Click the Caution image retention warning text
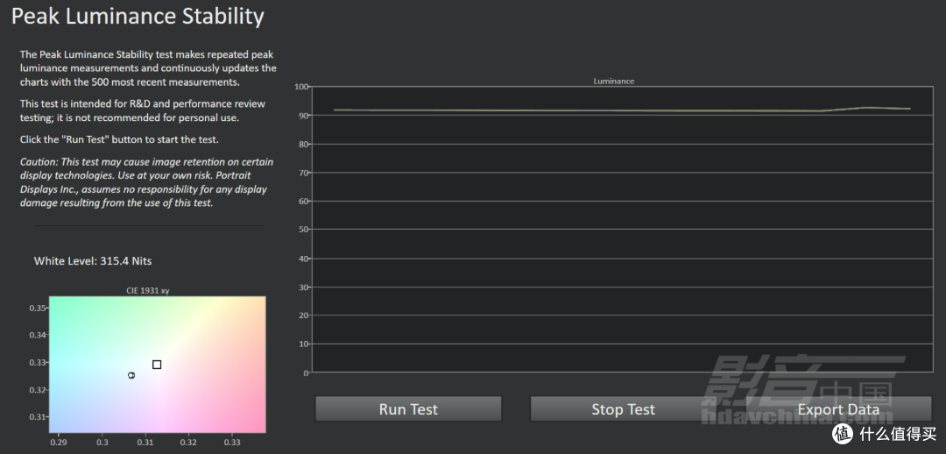The image size is (946, 454). point(146,182)
